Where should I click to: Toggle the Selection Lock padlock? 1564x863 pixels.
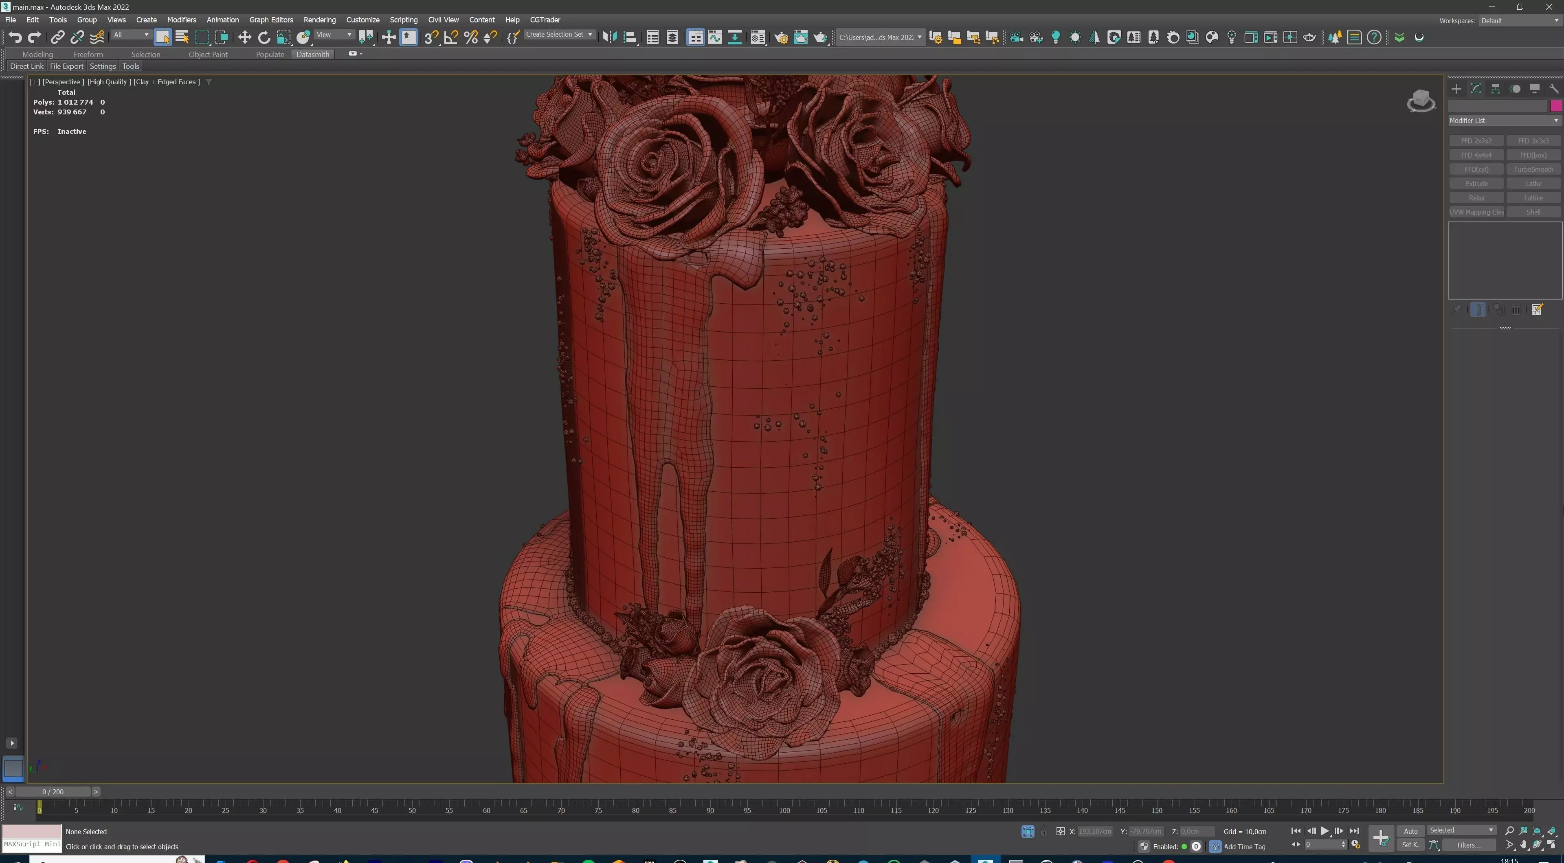(x=1043, y=831)
